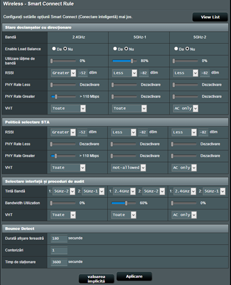231x285 pixels.
Task: Click audit Bandwidth Utilization slider for 2.4GHz
Action: pyautogui.click(x=63, y=203)
